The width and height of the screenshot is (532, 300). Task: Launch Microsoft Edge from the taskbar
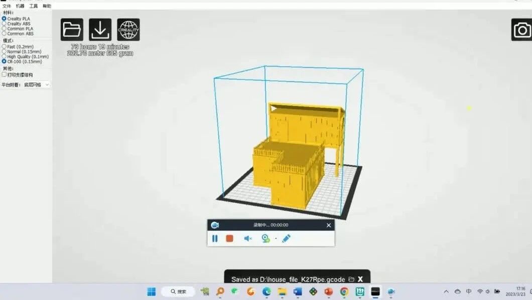coord(267,291)
